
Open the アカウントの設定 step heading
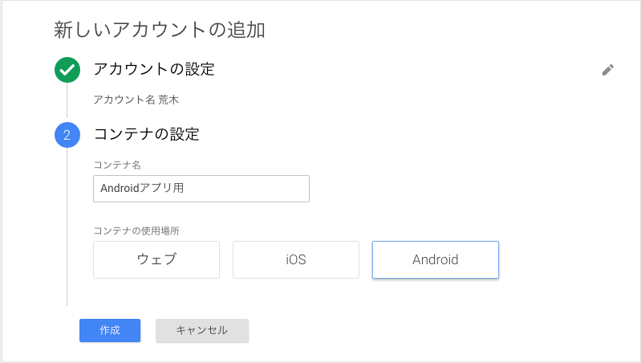(x=154, y=69)
